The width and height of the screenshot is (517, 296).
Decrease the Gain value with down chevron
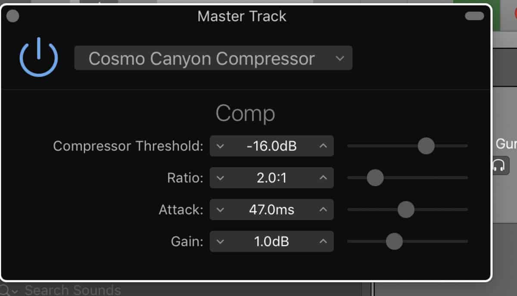click(x=220, y=242)
